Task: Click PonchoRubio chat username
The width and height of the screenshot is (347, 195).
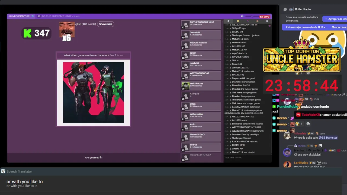Action: (287, 106)
